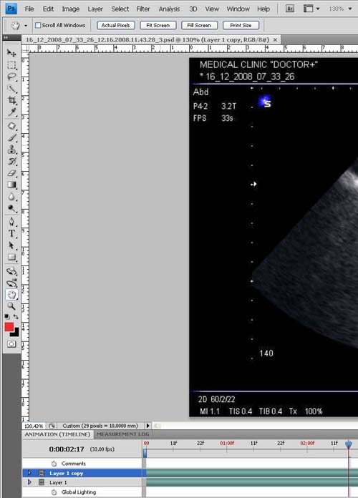Expand Layer 1 track properties
The image size is (358, 498).
click(x=29, y=482)
